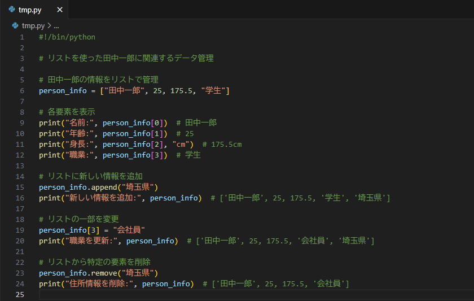
Task: Click the string "職業:" on line 12
Action: (79, 155)
